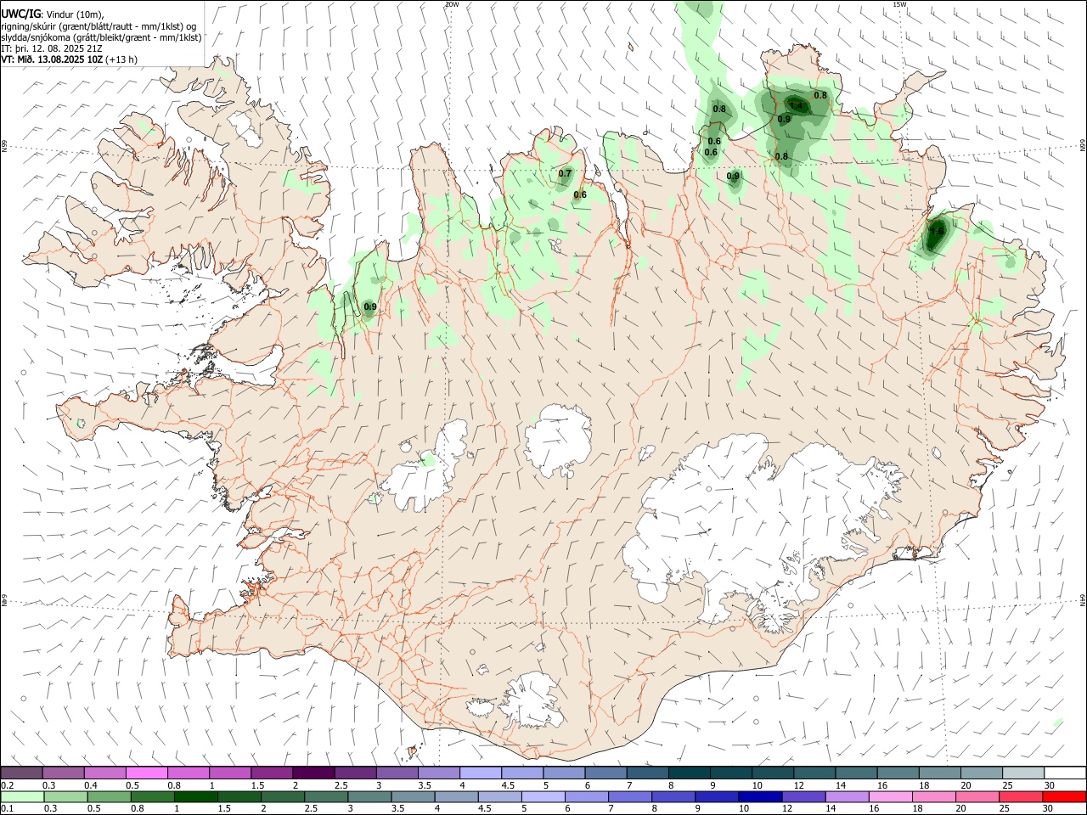The image size is (1087, 815).
Task: Click the palest green rain swatch labeled 0.1
Action: click(22, 796)
